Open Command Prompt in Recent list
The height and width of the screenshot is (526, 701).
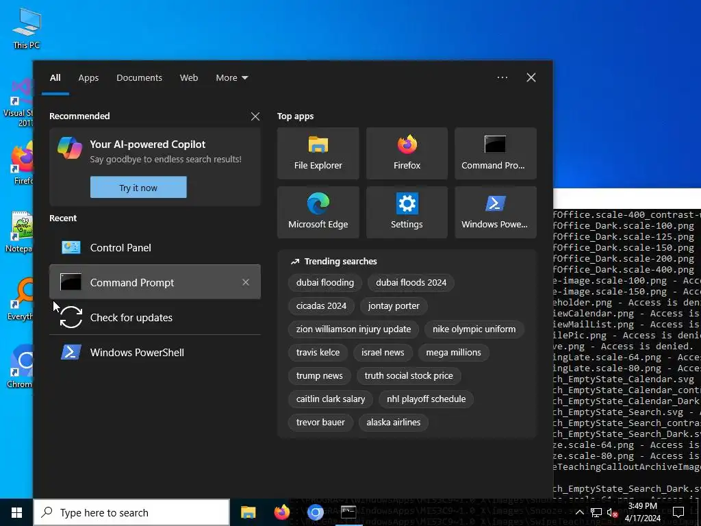pos(155,282)
